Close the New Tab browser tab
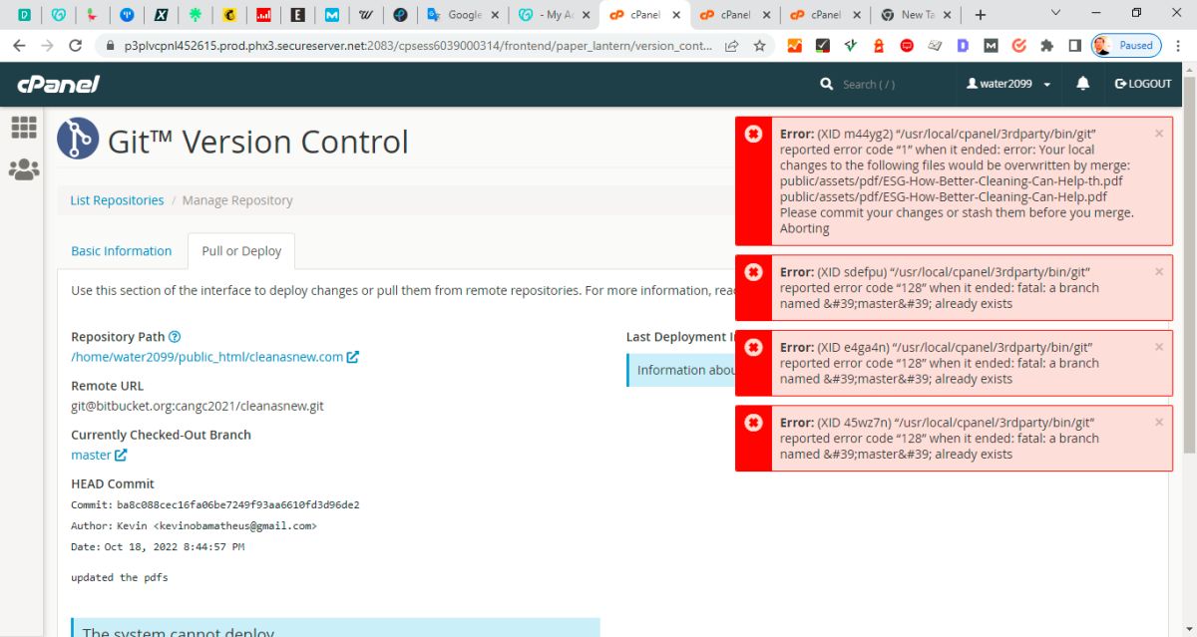Image resolution: width=1197 pixels, height=637 pixels. (947, 15)
